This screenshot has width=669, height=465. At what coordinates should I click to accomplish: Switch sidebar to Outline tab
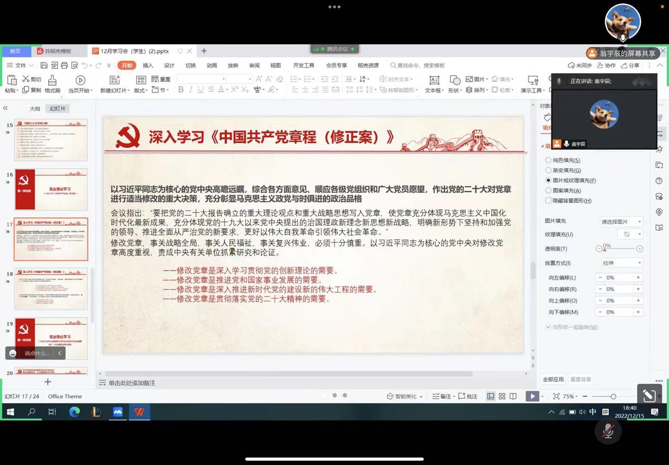point(35,108)
